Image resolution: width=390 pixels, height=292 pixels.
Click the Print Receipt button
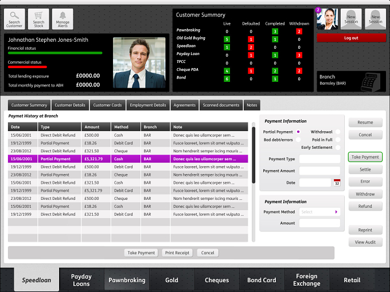coord(177,252)
